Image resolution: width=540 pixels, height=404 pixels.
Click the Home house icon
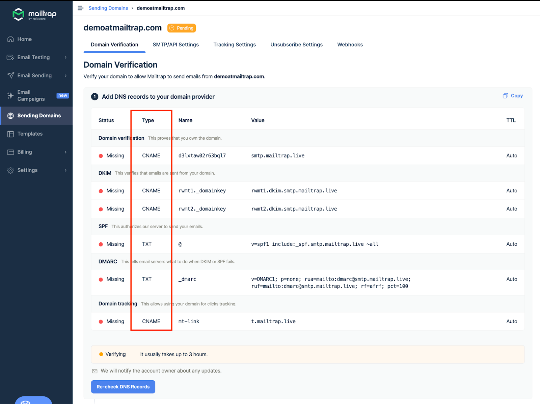click(10, 39)
